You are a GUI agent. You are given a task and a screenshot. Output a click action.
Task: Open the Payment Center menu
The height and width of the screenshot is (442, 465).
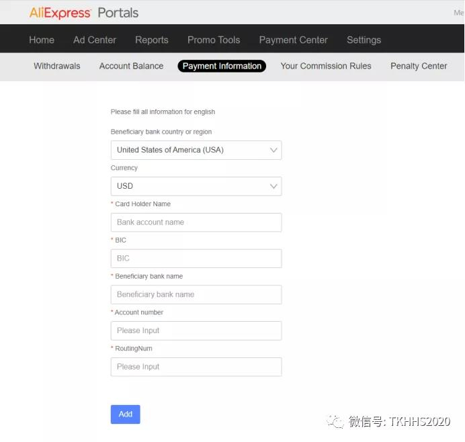click(293, 40)
